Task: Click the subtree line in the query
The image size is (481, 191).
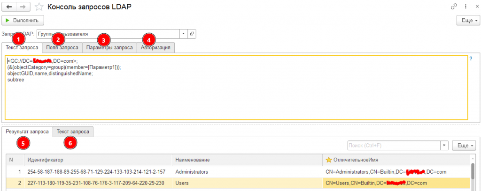Action: [x=16, y=80]
